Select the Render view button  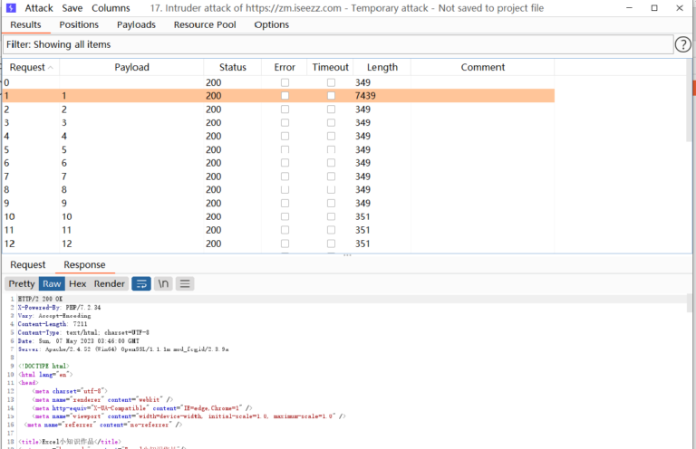pos(110,283)
